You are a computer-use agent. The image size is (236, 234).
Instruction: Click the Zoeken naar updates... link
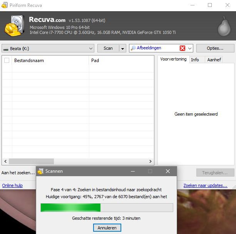tap(205, 185)
